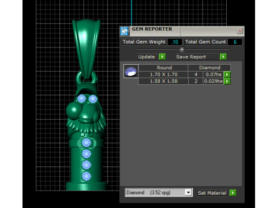Open the Diamond (3.52 spg) material dropdown
277x208 pixels.
[159, 192]
